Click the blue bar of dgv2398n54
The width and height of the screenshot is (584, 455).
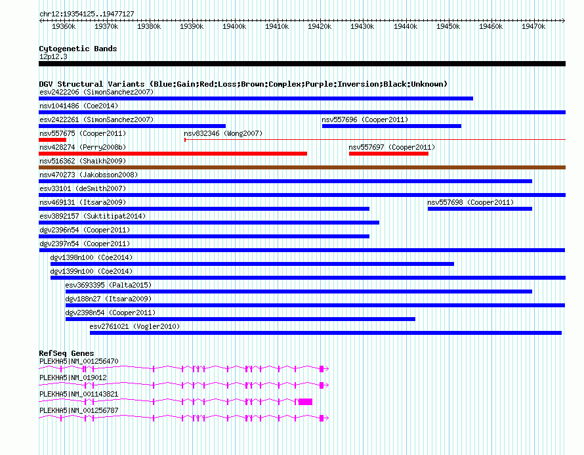click(241, 319)
